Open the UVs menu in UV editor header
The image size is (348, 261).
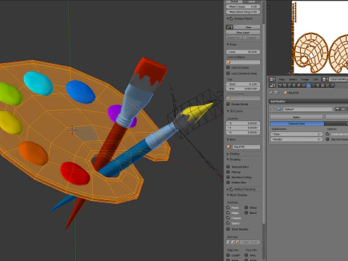[x=315, y=79]
